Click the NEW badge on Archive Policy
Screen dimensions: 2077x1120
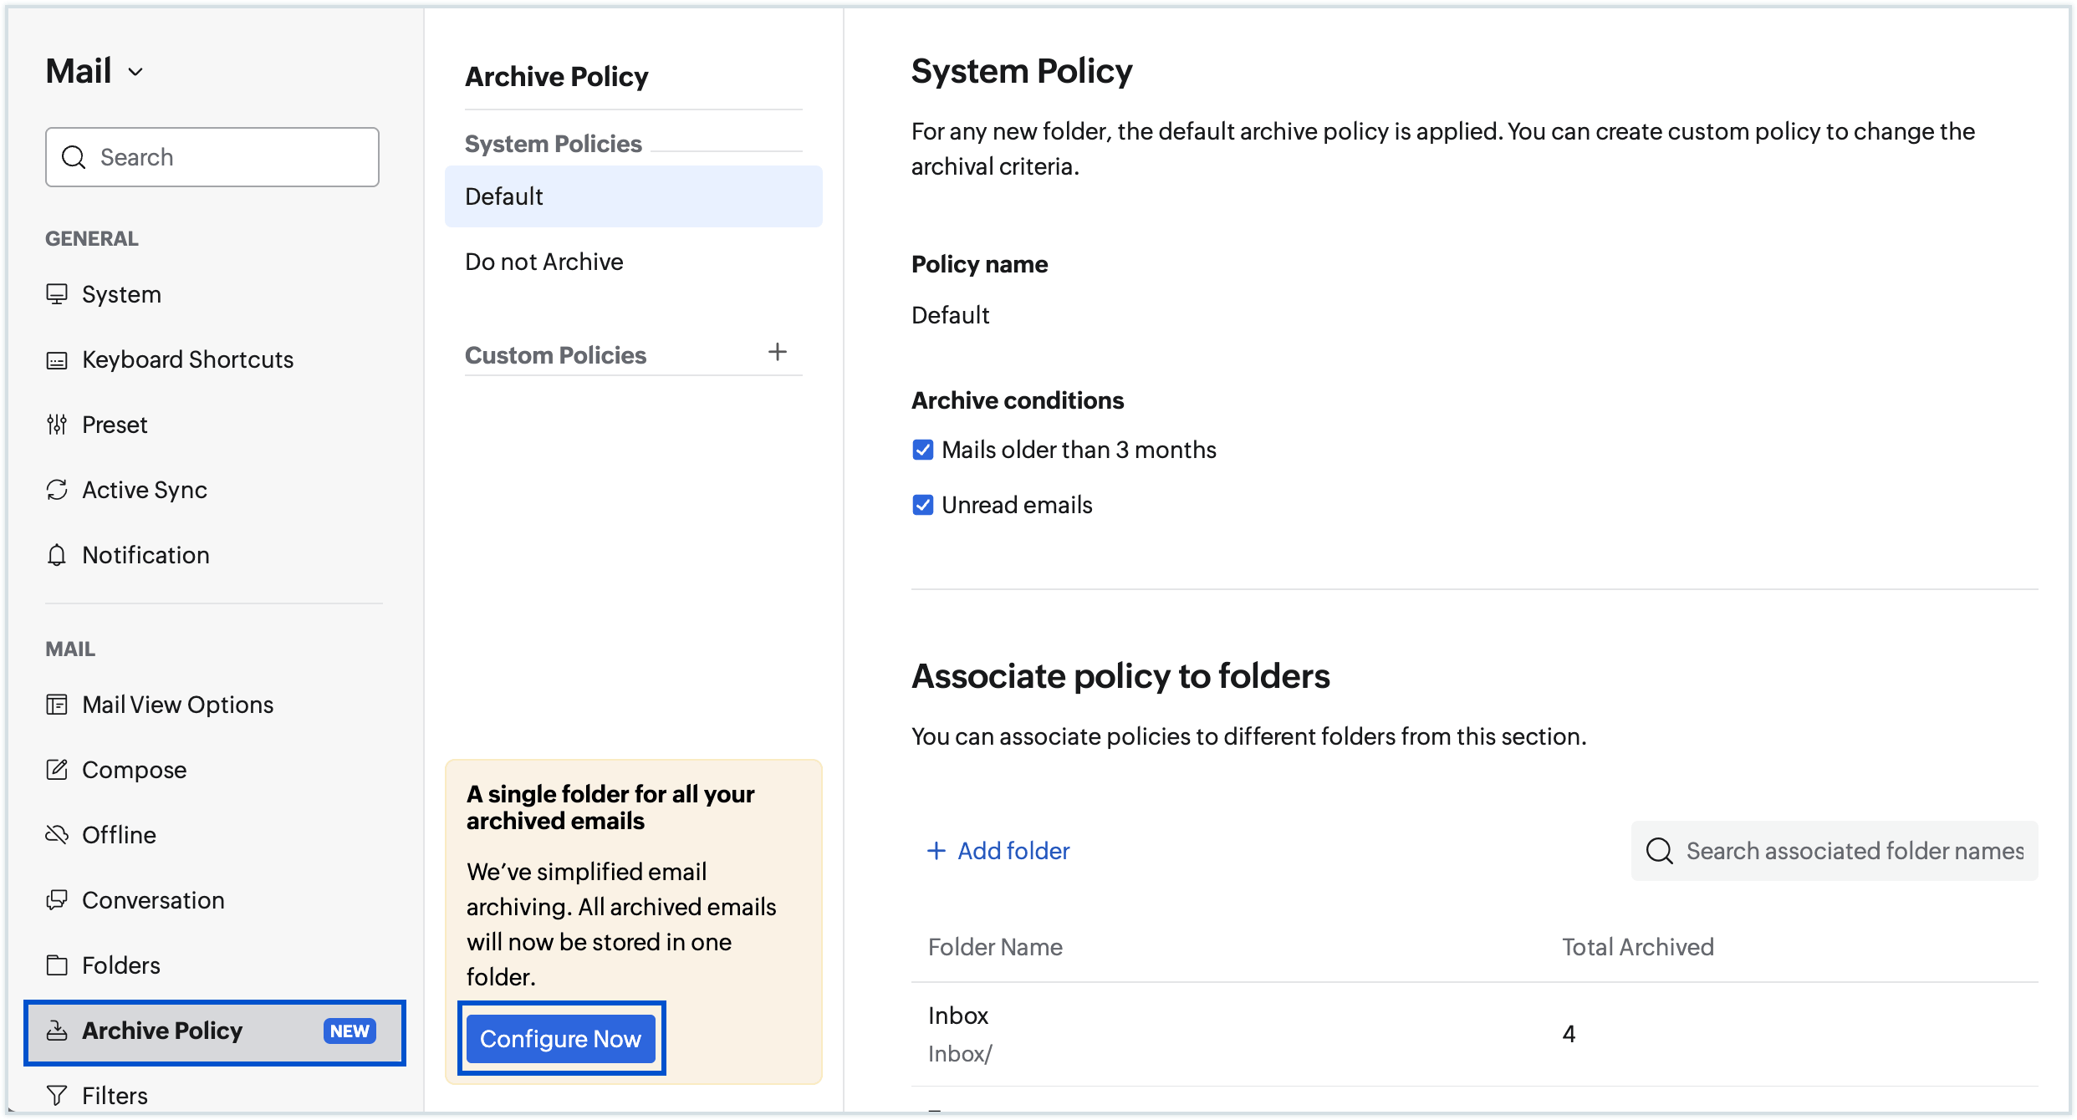click(350, 1031)
